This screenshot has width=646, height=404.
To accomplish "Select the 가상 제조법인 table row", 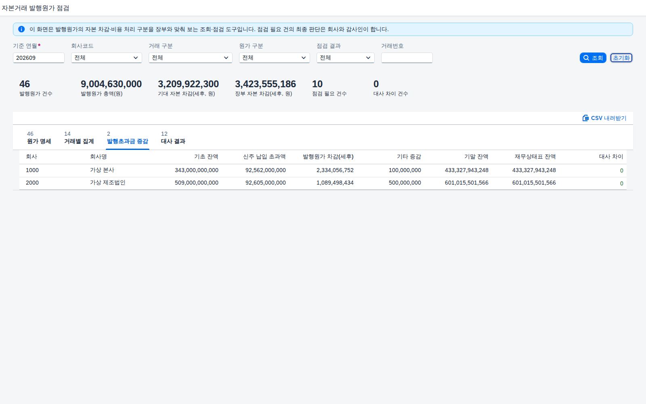I will coord(323,183).
